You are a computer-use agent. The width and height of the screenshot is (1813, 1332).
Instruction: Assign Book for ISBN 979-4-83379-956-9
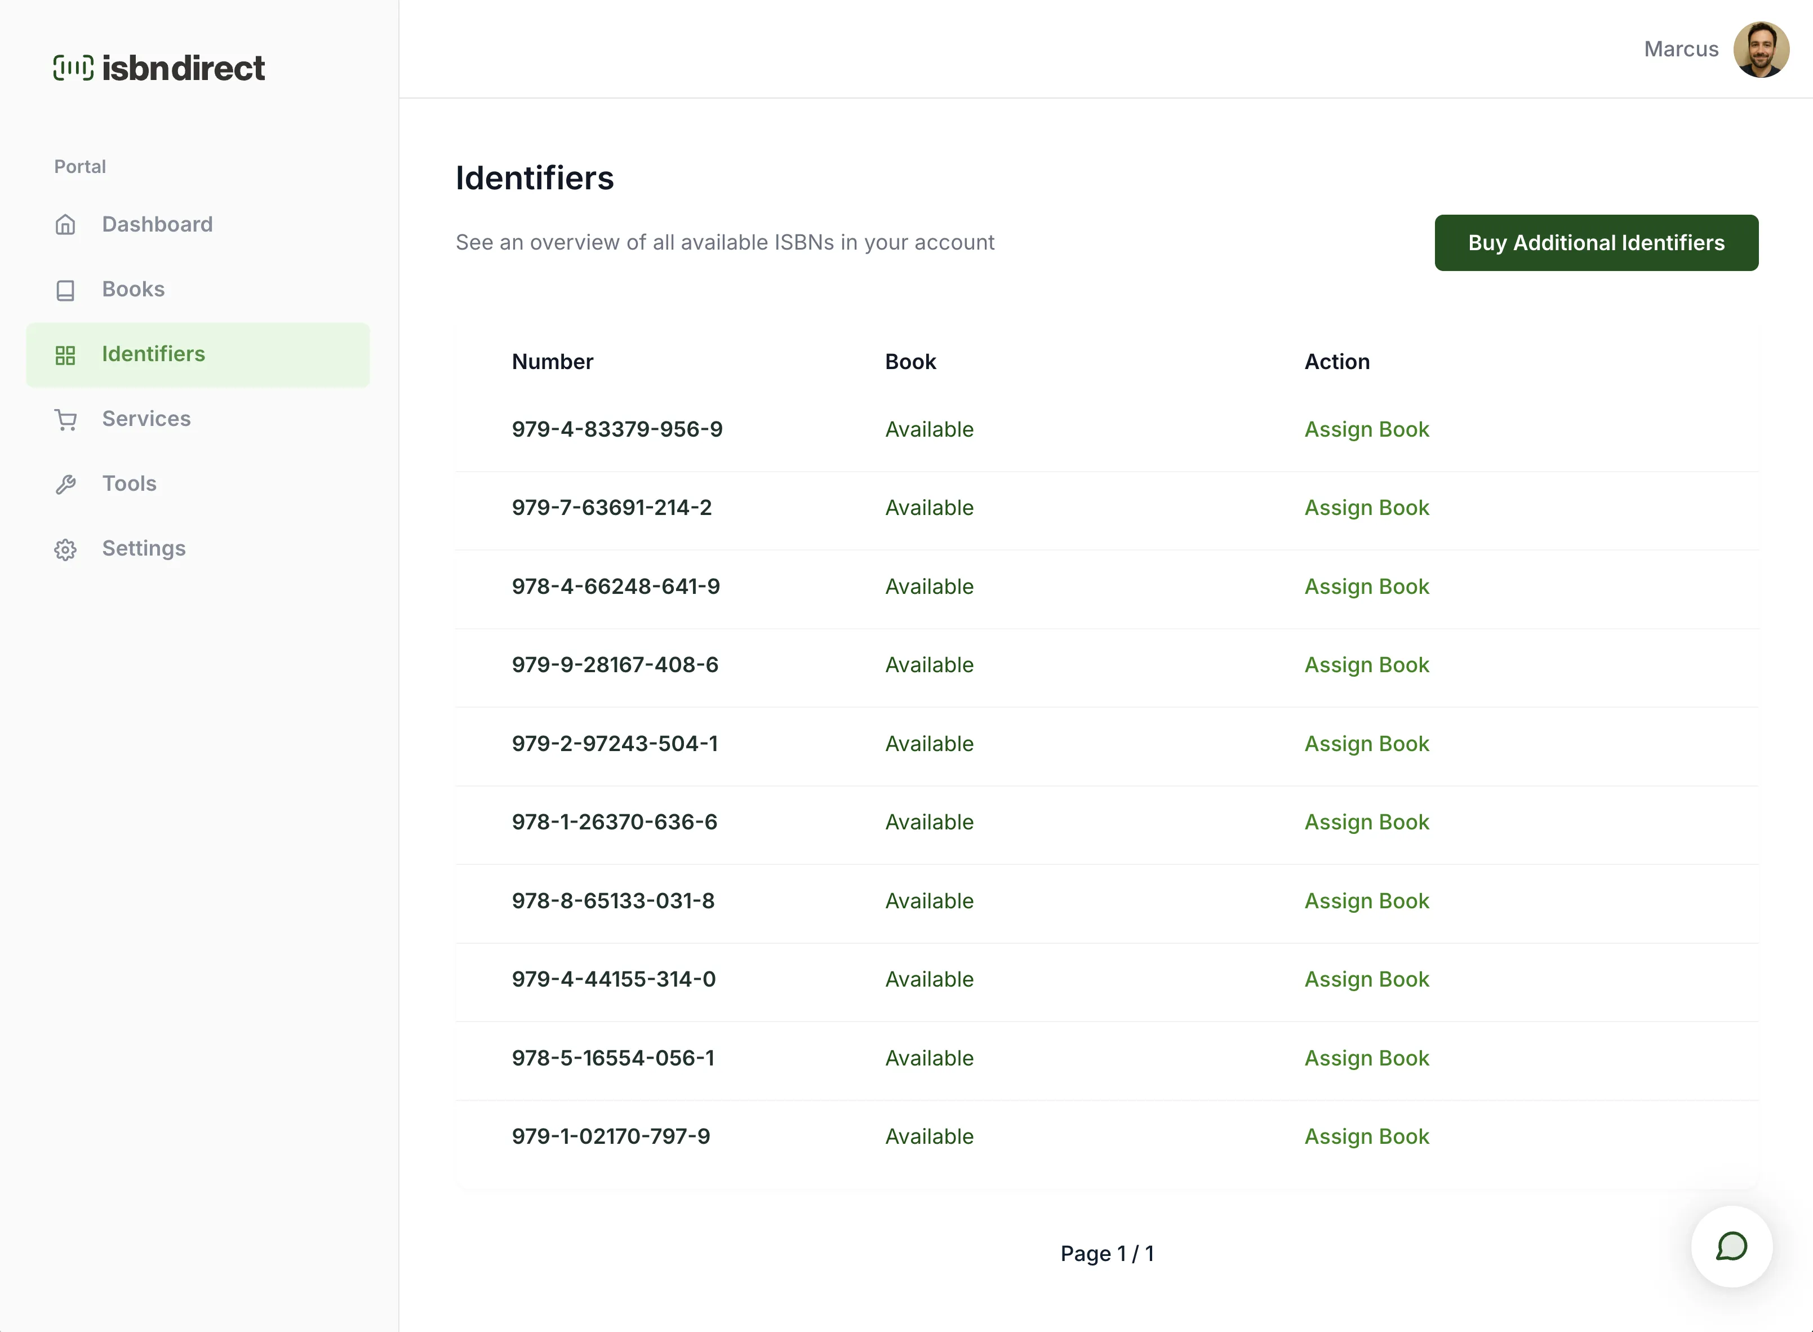1366,429
